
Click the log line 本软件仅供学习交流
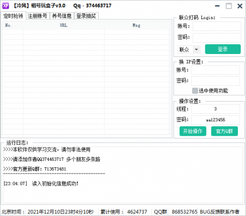47,150
